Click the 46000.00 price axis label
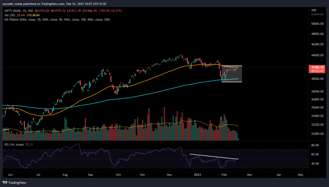This screenshot has width=329, height=187. click(x=317, y=44)
